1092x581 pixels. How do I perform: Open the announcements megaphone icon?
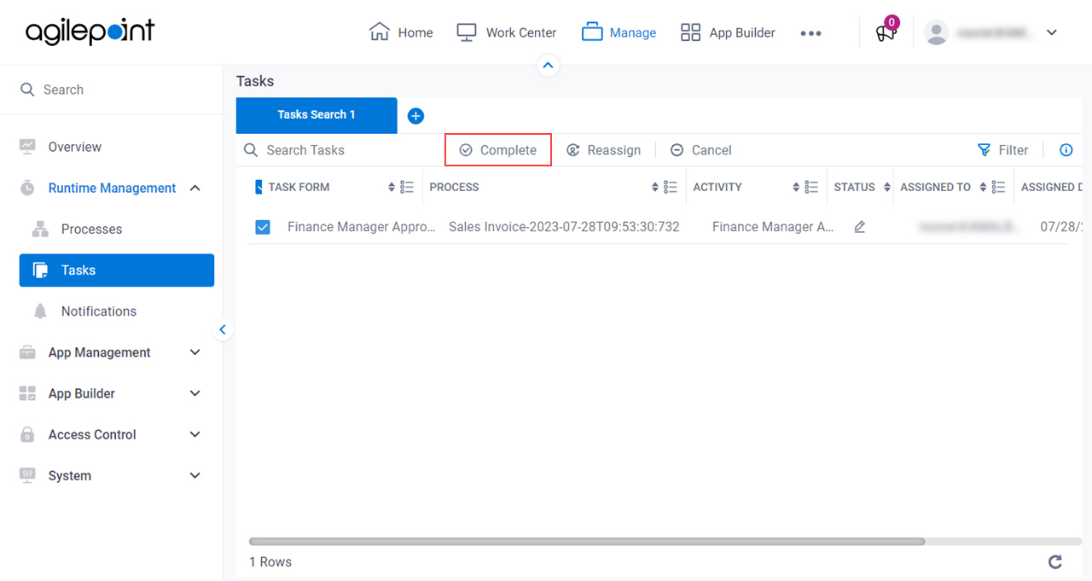[x=886, y=33]
